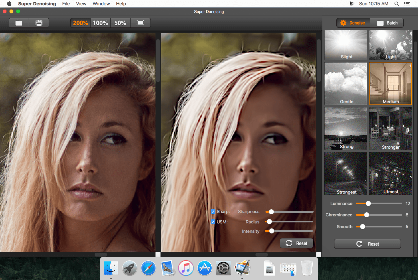Screen dimensions: 418x280
Task: Set zoom to 100%
Action: (100, 23)
